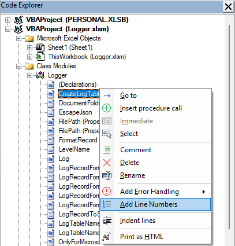Click the Print as HTML icon
The image size is (235, 246).
coord(107,237)
